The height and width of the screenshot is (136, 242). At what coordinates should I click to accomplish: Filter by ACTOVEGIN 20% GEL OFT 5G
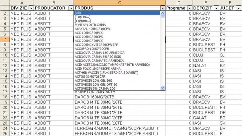coord(117,84)
